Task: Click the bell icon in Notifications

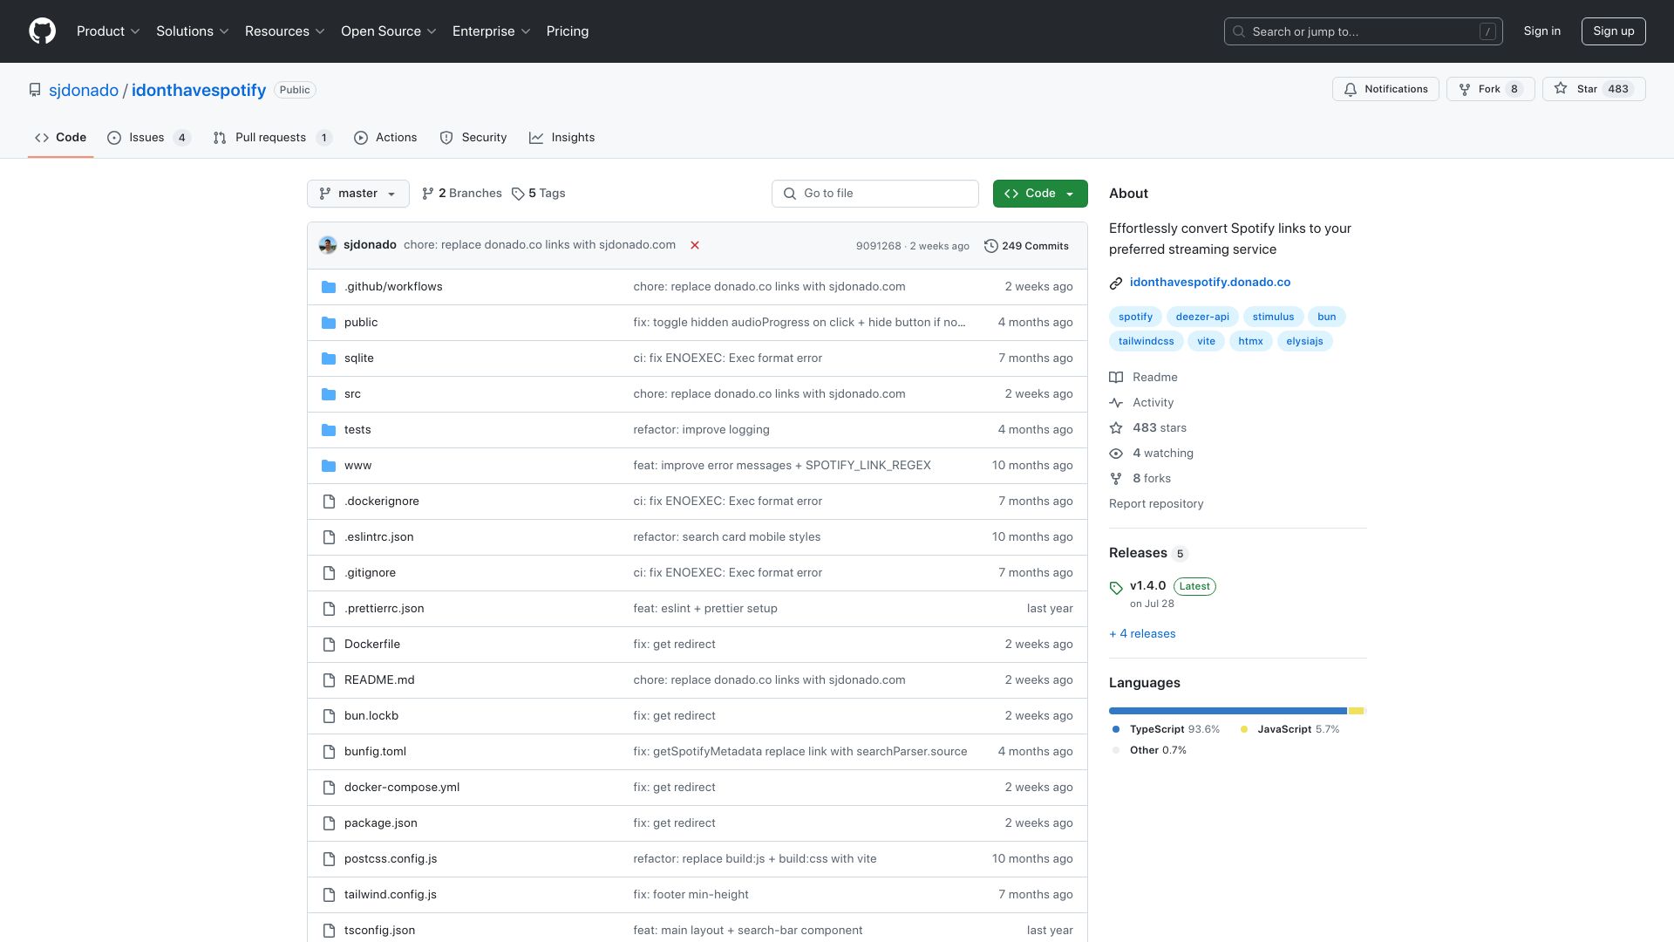Action: pyautogui.click(x=1351, y=89)
